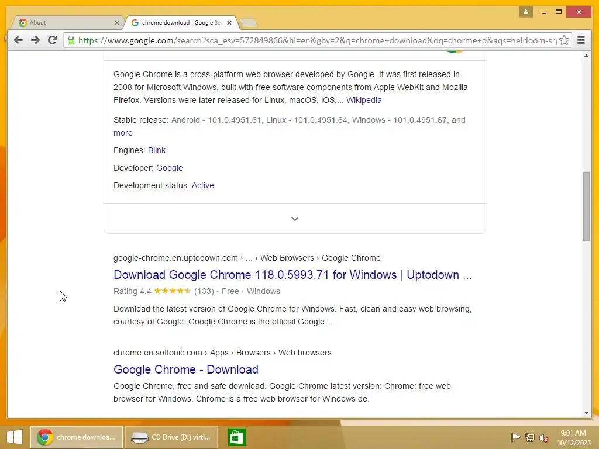The width and height of the screenshot is (599, 449).
Task: Click the chrome.en.softonic.com breadcrumb text
Action: (158, 353)
